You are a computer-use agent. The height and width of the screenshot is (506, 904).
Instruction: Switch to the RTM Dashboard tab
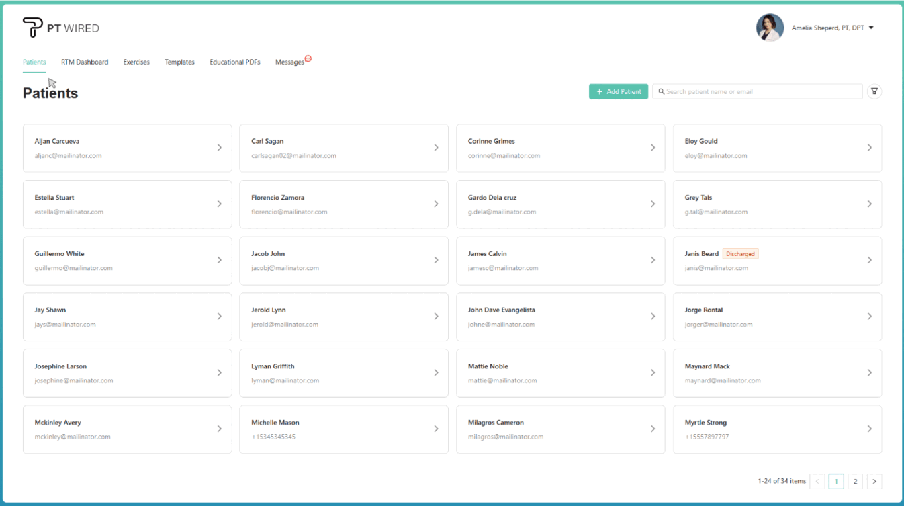84,62
